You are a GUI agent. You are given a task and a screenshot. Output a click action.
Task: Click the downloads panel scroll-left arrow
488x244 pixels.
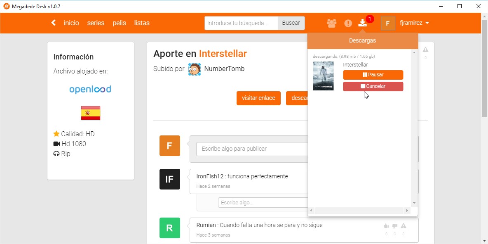pyautogui.click(x=312, y=211)
